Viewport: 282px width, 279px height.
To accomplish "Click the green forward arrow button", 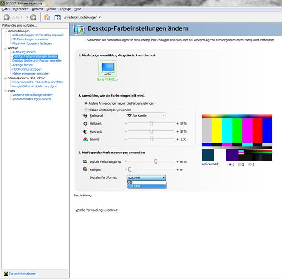I will pyautogui.click(x=33, y=17).
